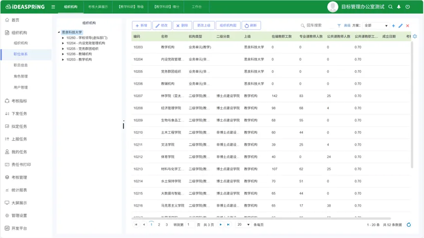This screenshot has height=238, width=424.
Task: Click the power logout icon in header
Action: click(x=407, y=7)
